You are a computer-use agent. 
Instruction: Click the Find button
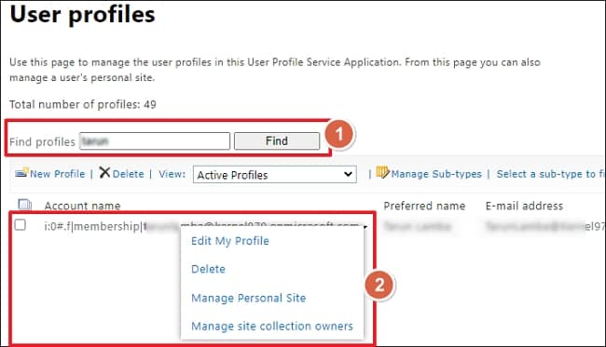click(277, 141)
